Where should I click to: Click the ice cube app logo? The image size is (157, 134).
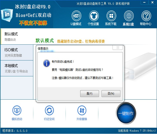(x=7, y=15)
